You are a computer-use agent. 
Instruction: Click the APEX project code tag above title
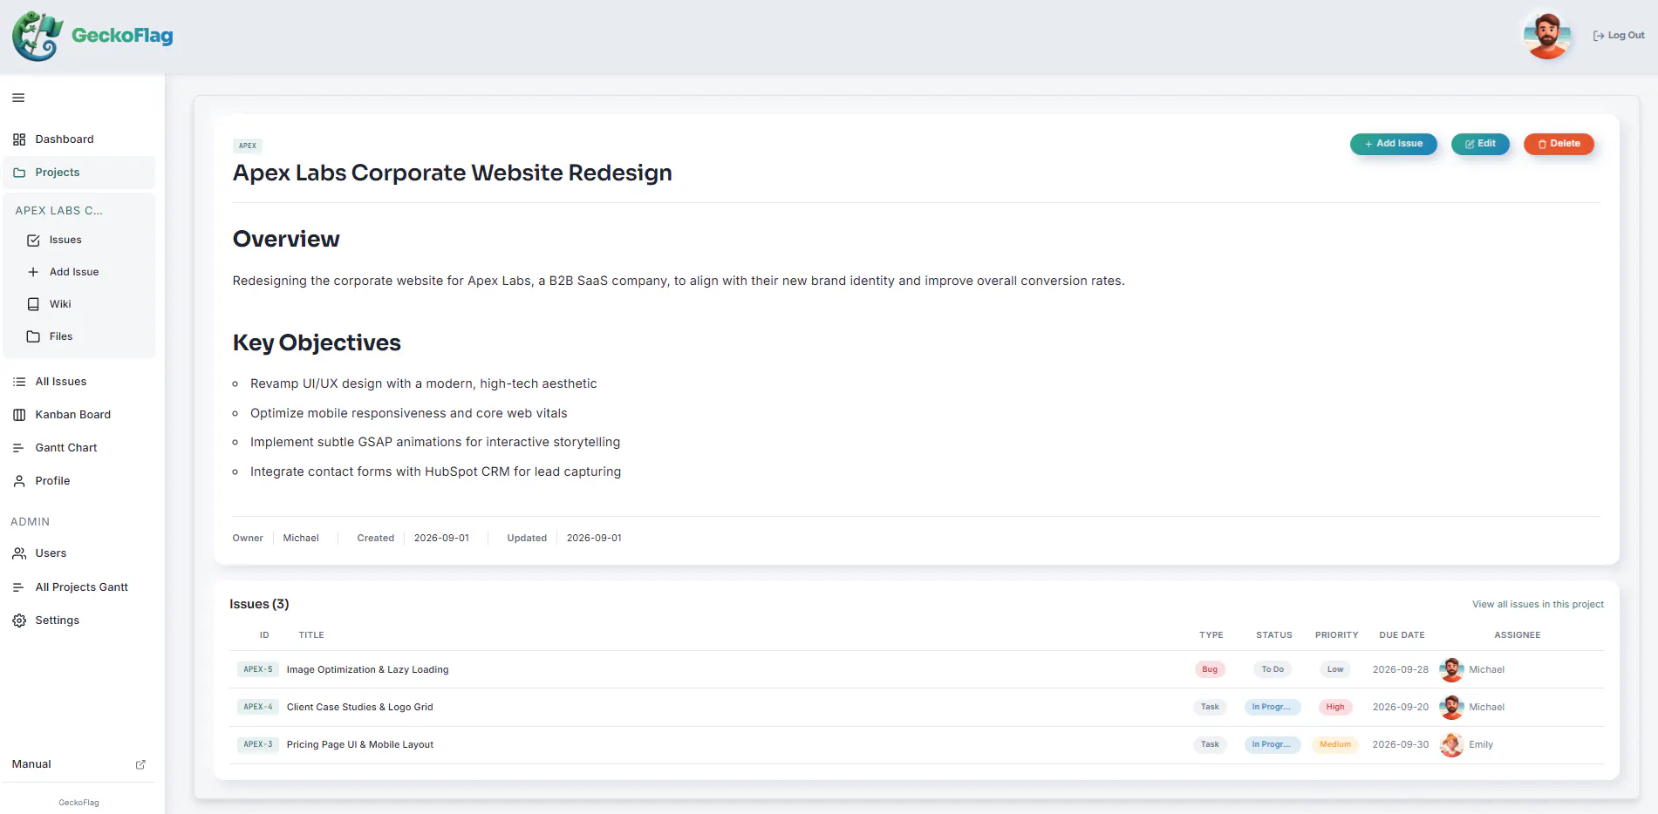coord(248,146)
